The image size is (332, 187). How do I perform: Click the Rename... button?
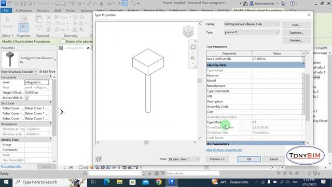click(x=296, y=41)
